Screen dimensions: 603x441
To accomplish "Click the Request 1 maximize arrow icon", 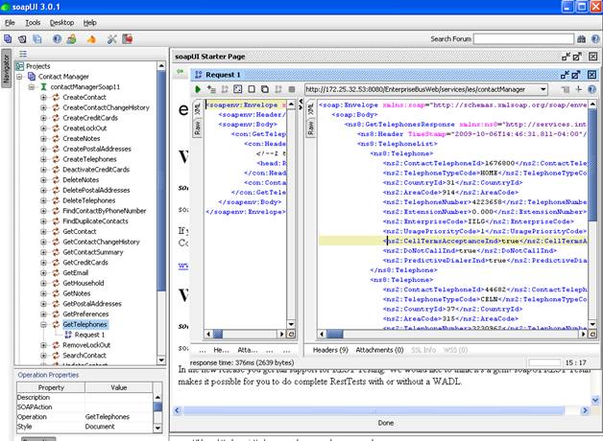I will coord(576,75).
